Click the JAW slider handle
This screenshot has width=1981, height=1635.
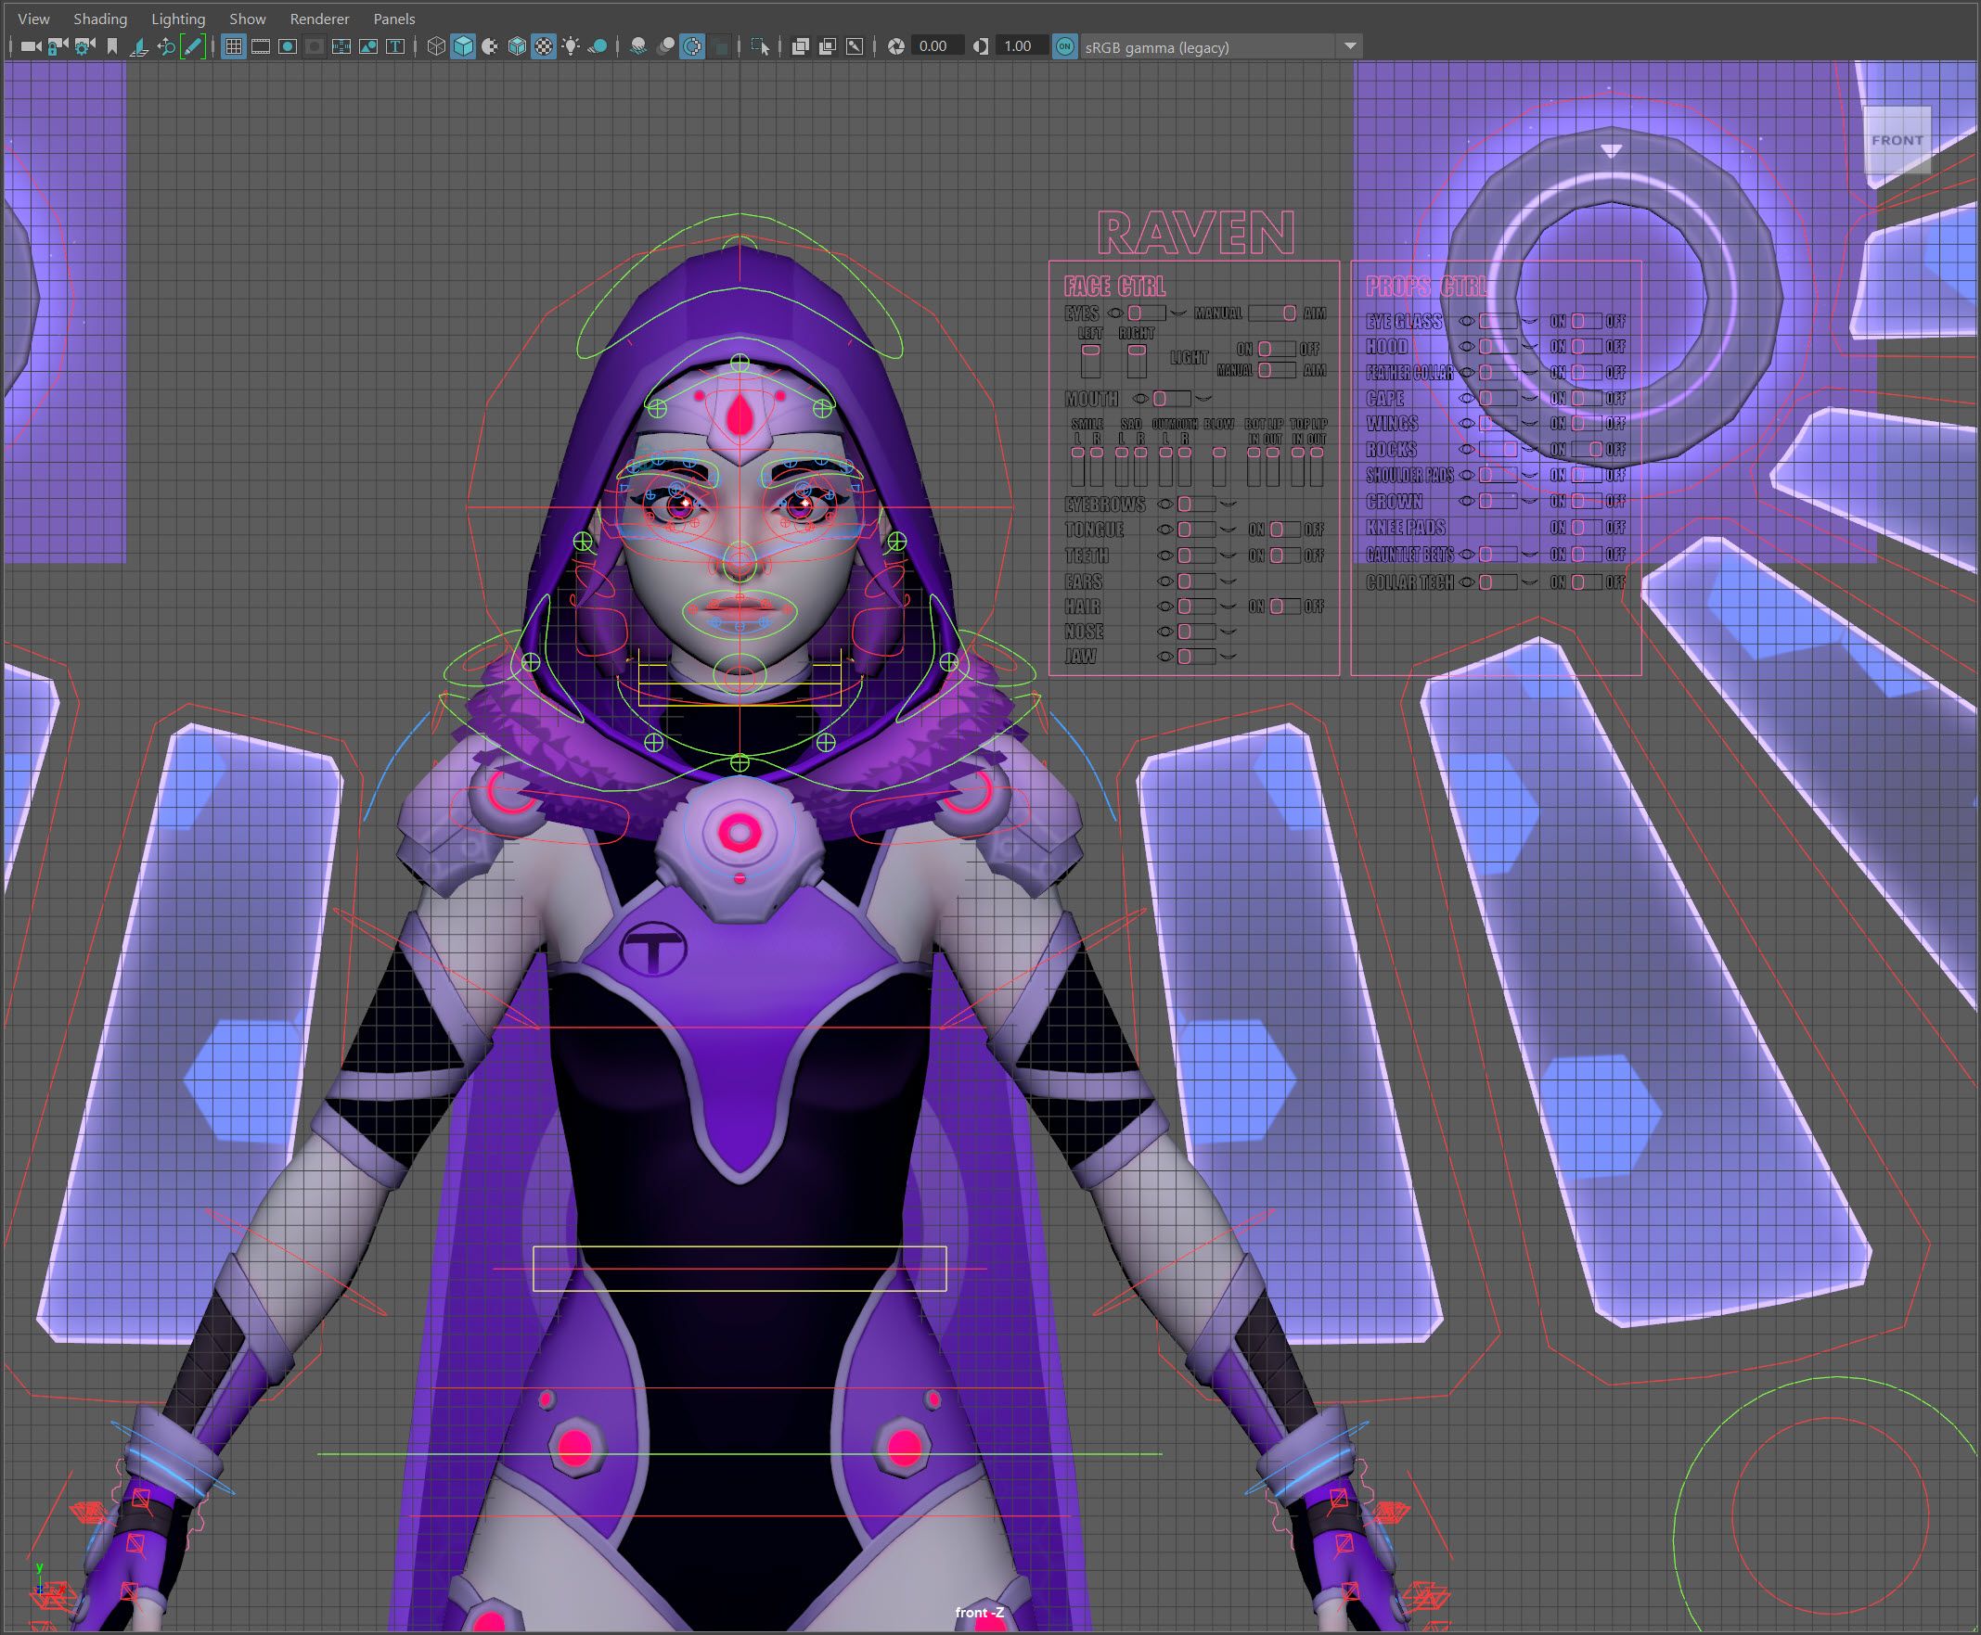pos(1185,657)
